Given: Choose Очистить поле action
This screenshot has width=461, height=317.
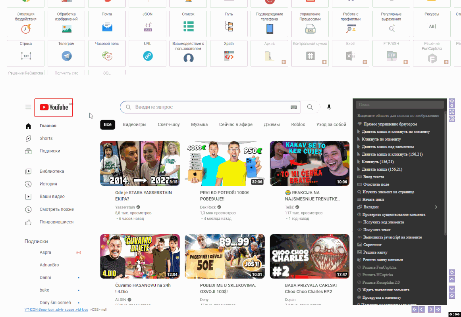Looking at the screenshot, I should pyautogui.click(x=376, y=185).
